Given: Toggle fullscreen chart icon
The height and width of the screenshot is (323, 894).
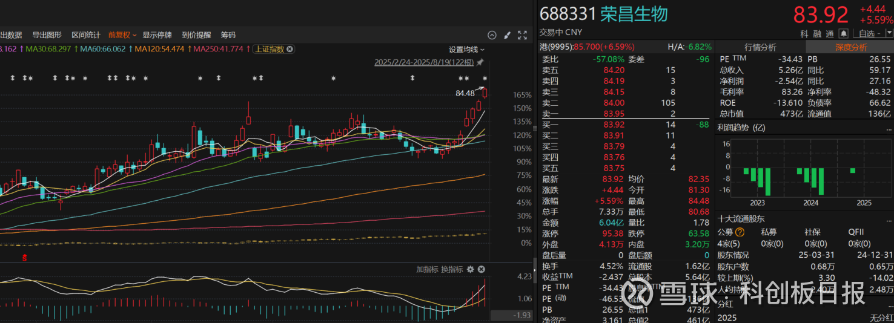Looking at the screenshot, I should coord(522,35).
